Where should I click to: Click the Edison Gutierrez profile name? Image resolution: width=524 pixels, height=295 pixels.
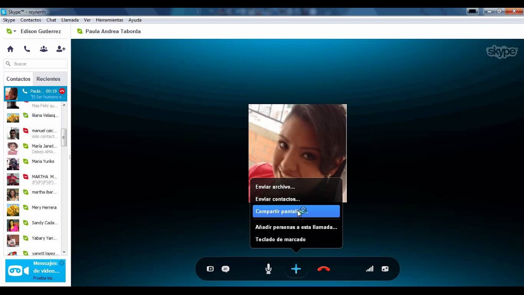[41, 32]
